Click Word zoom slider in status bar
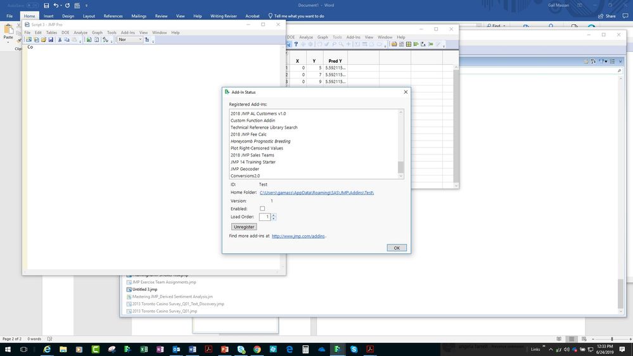Image resolution: width=633 pixels, height=356 pixels. 611,339
